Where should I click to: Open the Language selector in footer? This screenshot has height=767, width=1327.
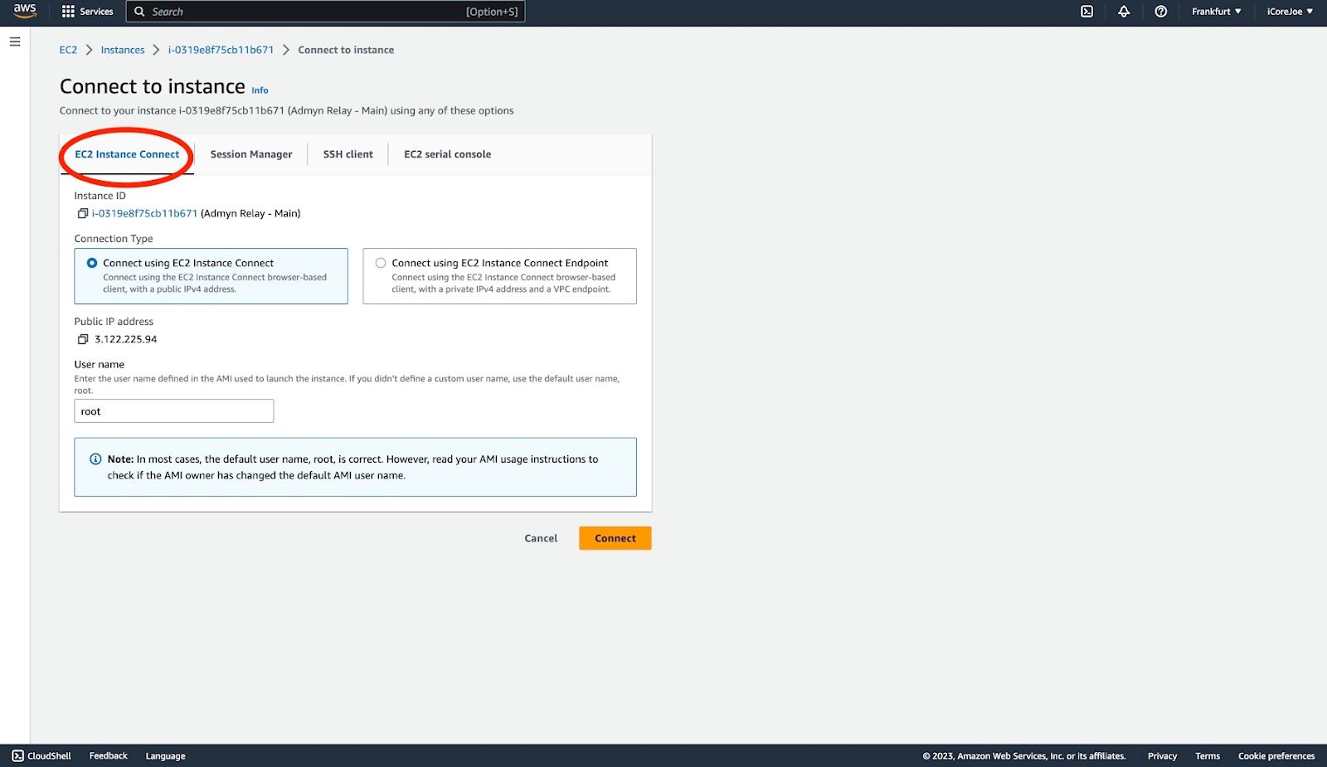[x=166, y=756]
